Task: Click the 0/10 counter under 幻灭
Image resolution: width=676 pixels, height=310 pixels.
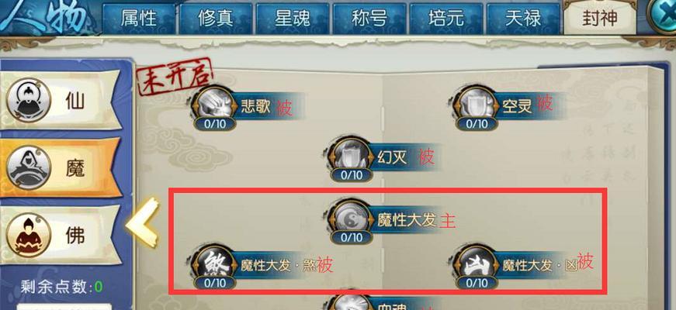Action: (x=352, y=175)
